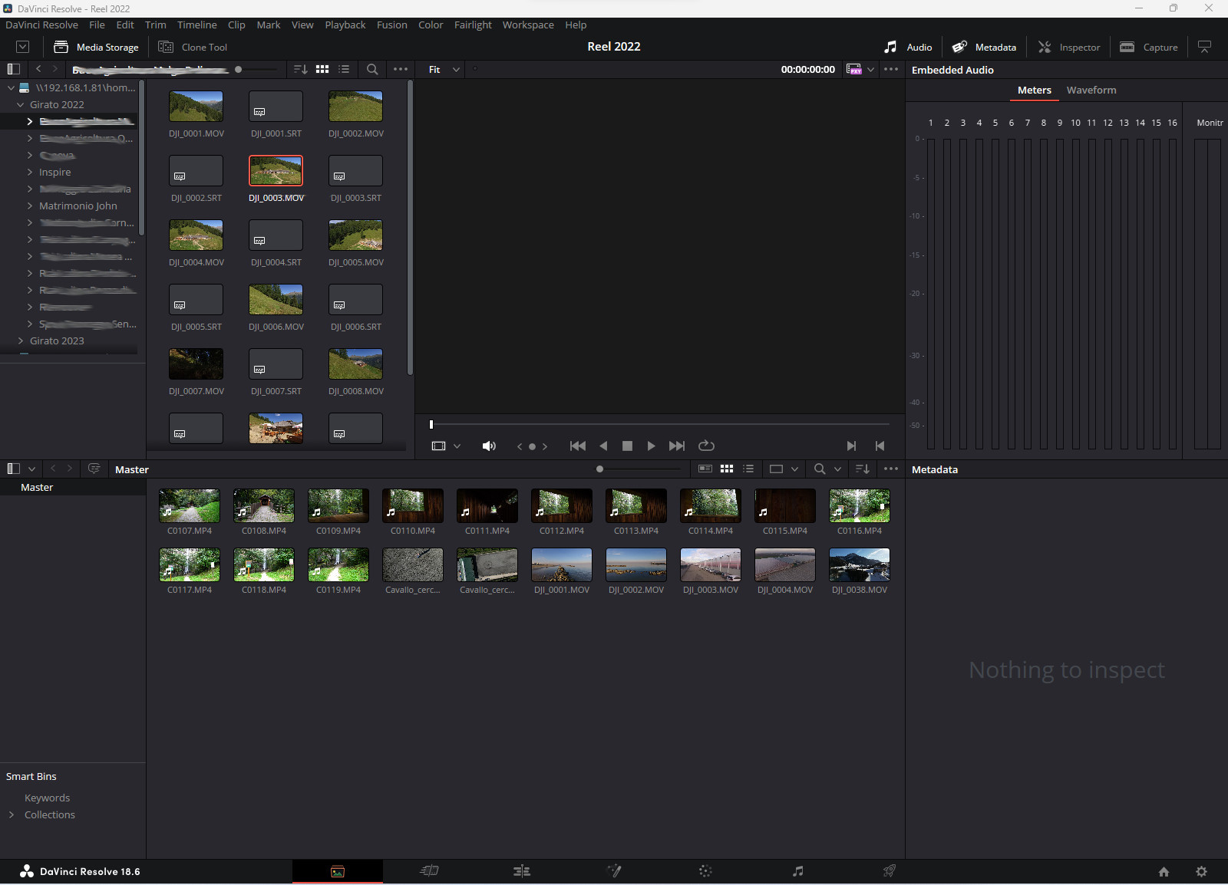Image resolution: width=1228 pixels, height=885 pixels.
Task: Open the Fusion page icon
Action: tap(614, 871)
